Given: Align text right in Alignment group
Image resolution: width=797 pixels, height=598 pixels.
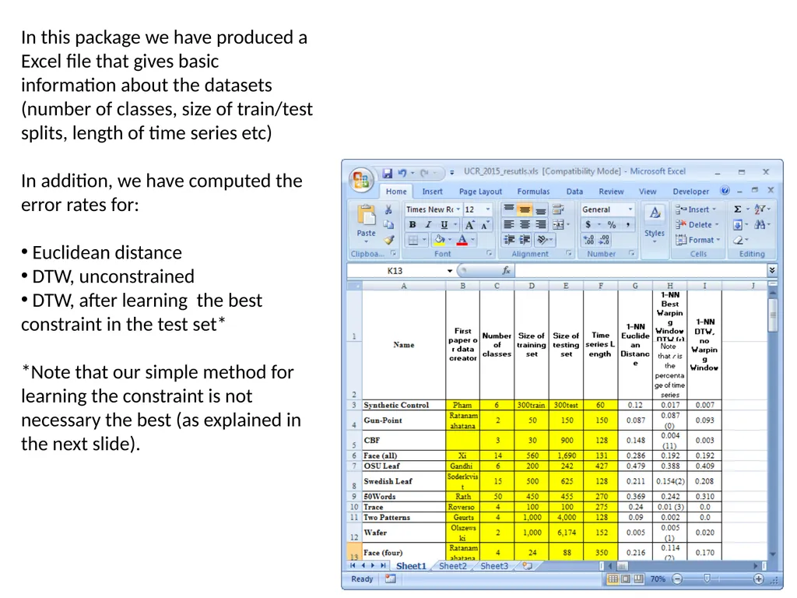Looking at the screenshot, I should [x=540, y=224].
